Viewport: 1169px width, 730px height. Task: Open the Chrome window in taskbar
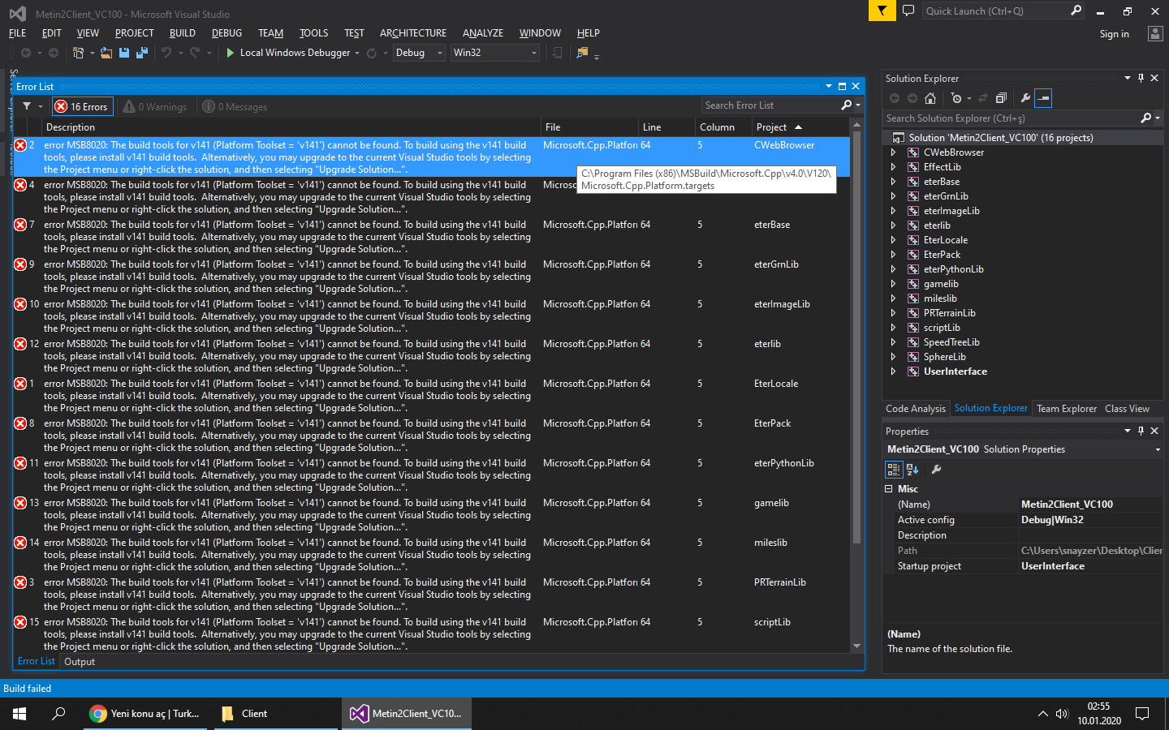pyautogui.click(x=145, y=714)
